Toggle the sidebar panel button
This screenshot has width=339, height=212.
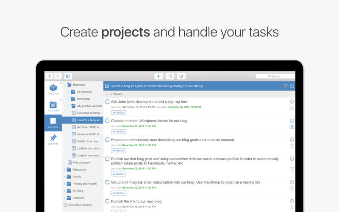(x=68, y=76)
